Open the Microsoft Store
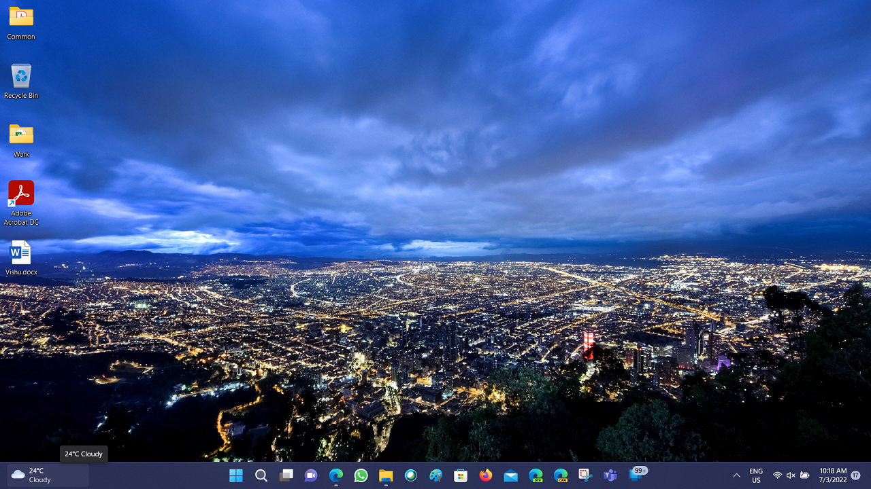Image resolution: width=871 pixels, height=489 pixels. point(461,475)
